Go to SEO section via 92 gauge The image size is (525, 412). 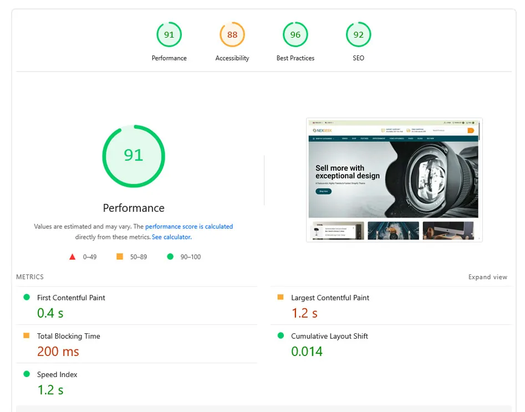359,35
